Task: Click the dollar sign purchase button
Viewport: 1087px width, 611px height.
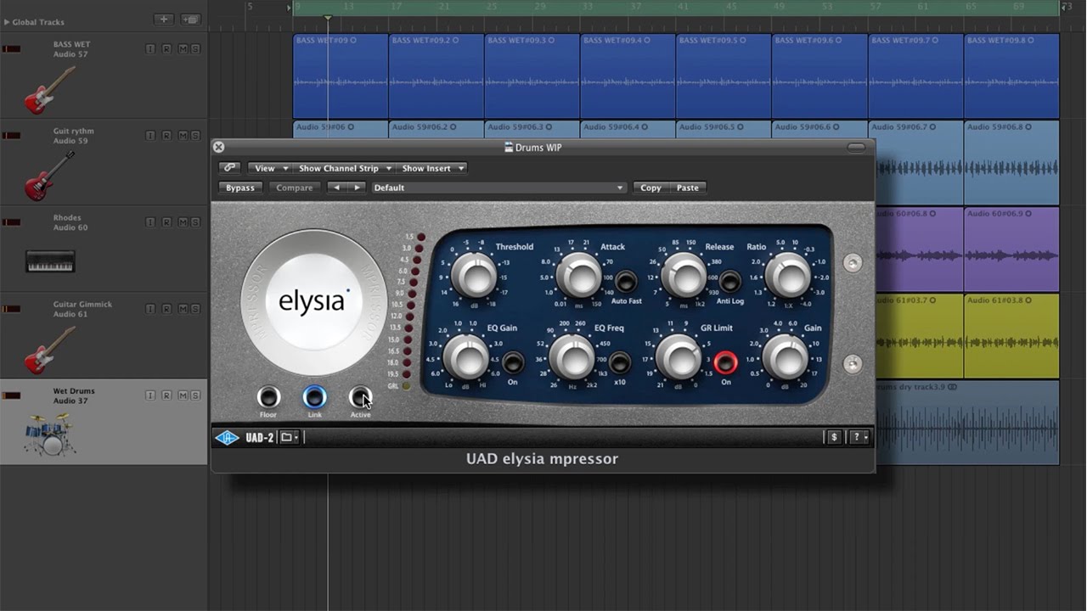Action: 834,437
